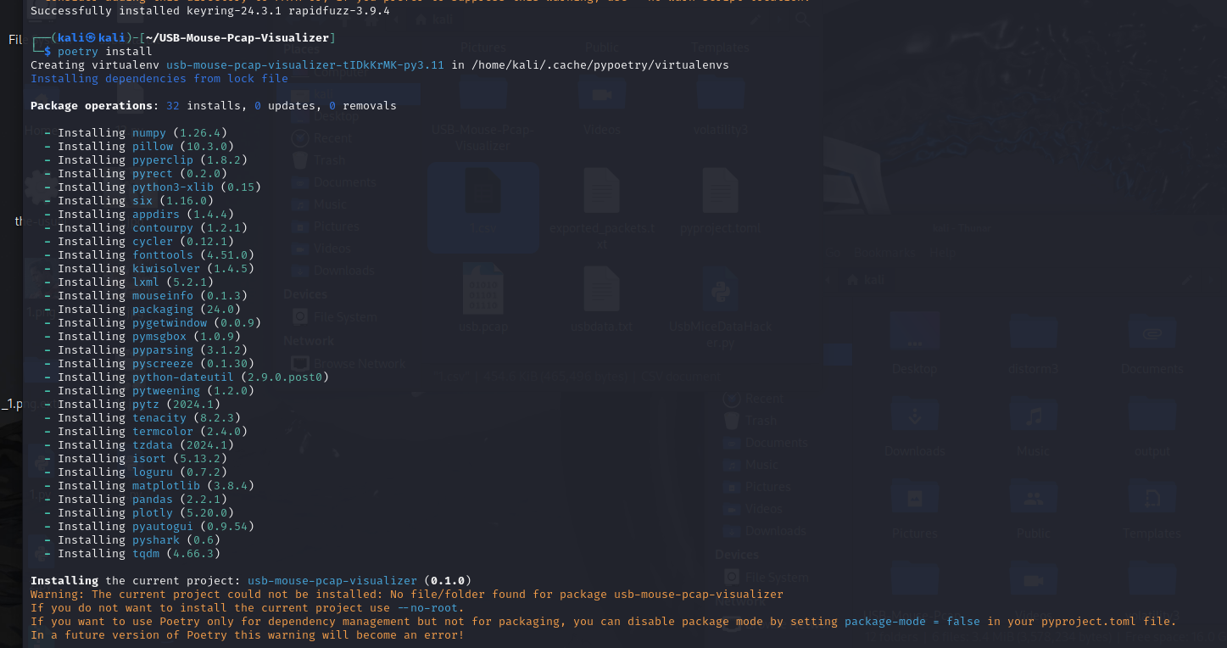Click home icon in right file manager path bar
The image size is (1227, 648).
point(852,280)
